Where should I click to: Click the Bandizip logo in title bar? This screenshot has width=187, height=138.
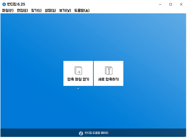(4, 4)
